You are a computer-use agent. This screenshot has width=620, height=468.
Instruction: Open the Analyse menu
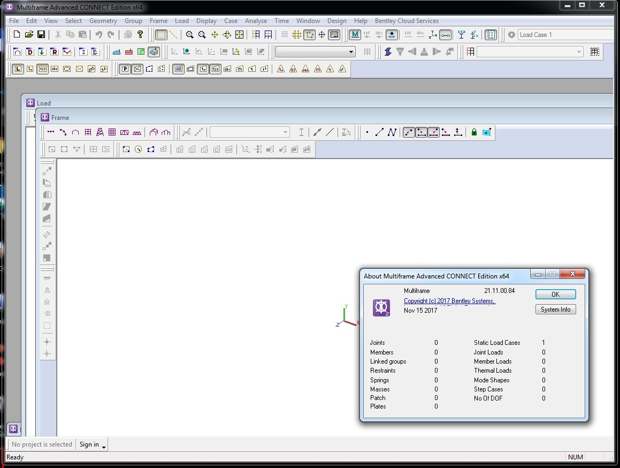pyautogui.click(x=256, y=20)
